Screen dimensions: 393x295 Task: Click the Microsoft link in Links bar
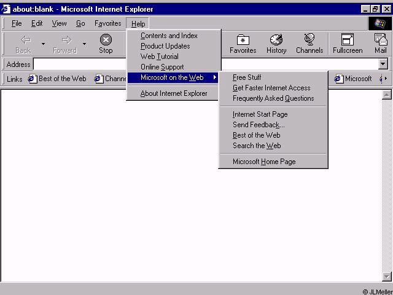tap(353, 79)
